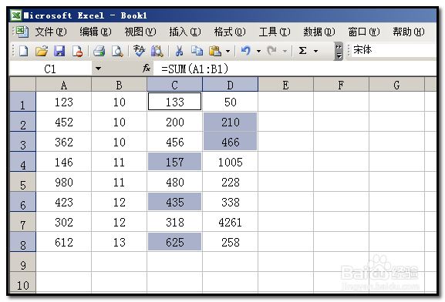Viewport: 445px width, 302px height.
Task: Open the 工具(T) menu
Action: pos(275,32)
